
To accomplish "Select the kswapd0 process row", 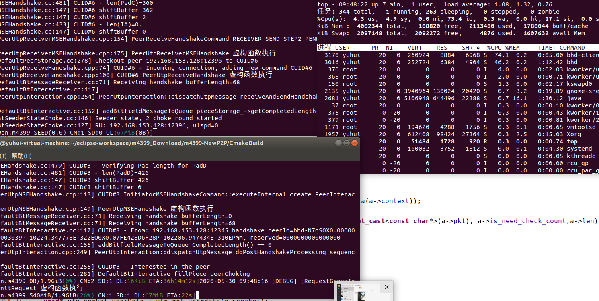I will [x=458, y=84].
